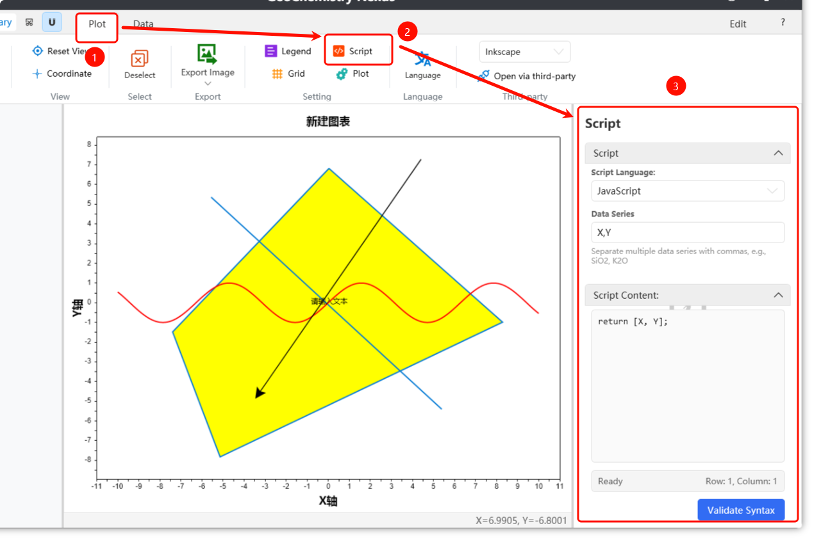Switch to the Data tab

click(x=144, y=24)
